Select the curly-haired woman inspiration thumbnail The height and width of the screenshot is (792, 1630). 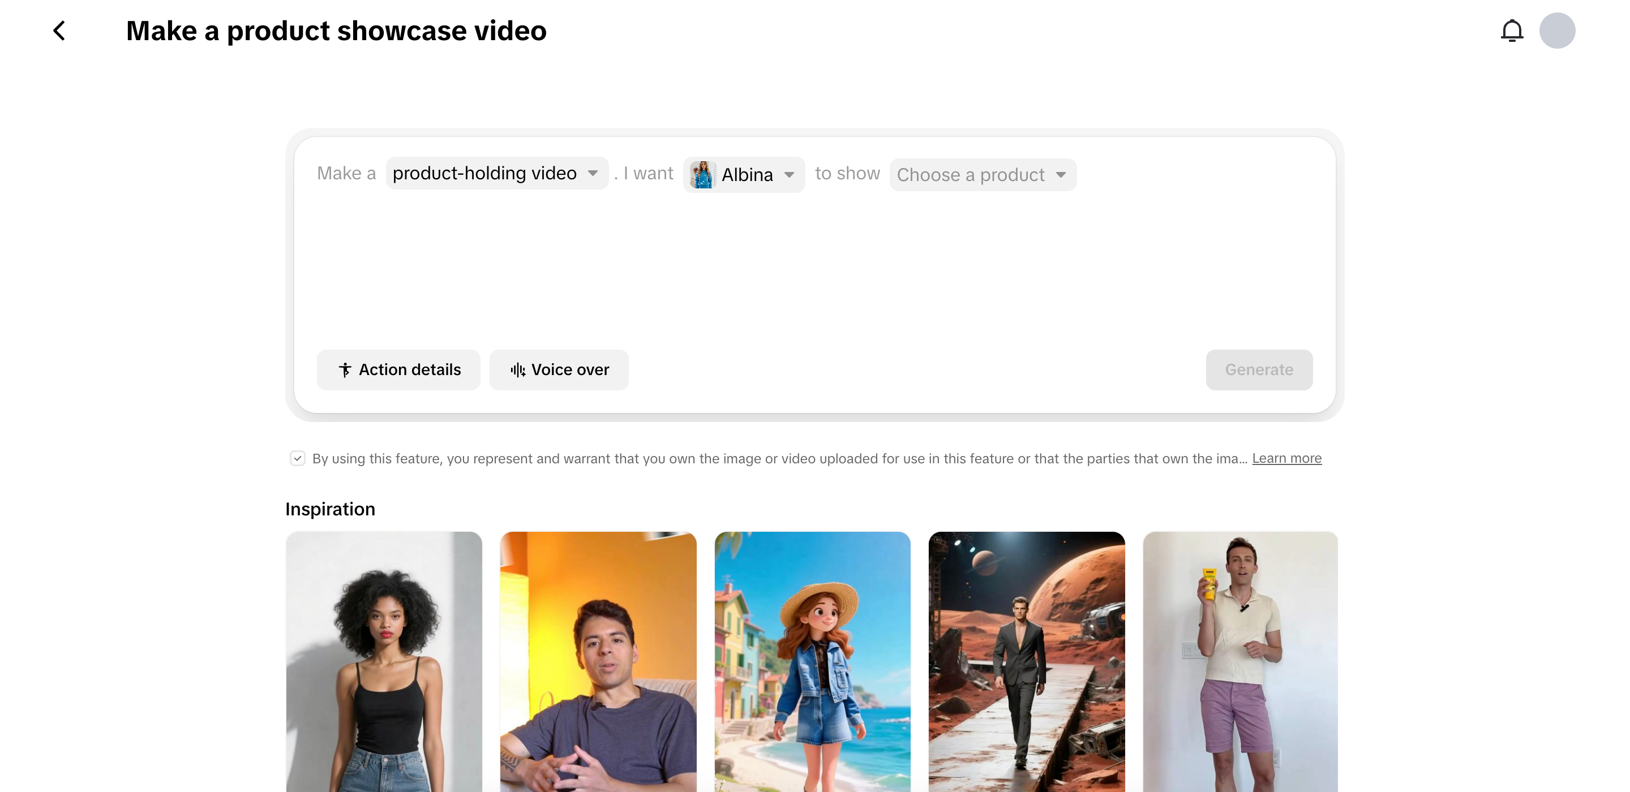(x=384, y=661)
